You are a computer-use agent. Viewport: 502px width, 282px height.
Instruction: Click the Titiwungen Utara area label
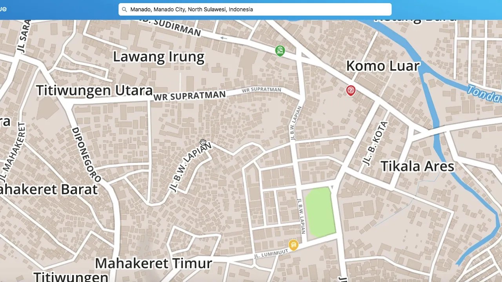pyautogui.click(x=94, y=90)
